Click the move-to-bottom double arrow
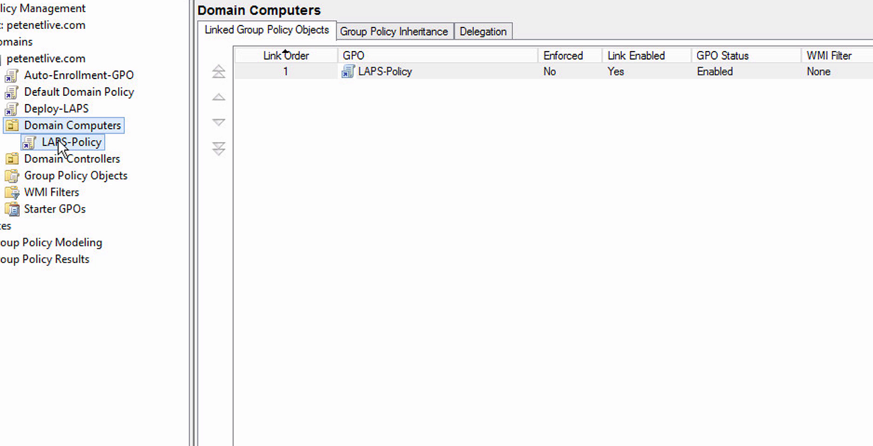 [x=218, y=148]
